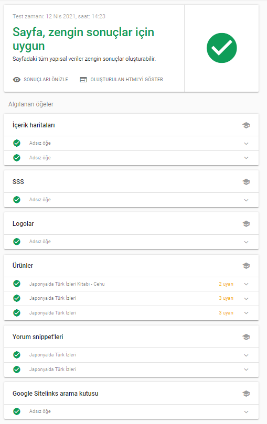Open the cap icon for Google Sitelinks arama kutusu
This screenshot has height=424, width=267.
coord(246,394)
